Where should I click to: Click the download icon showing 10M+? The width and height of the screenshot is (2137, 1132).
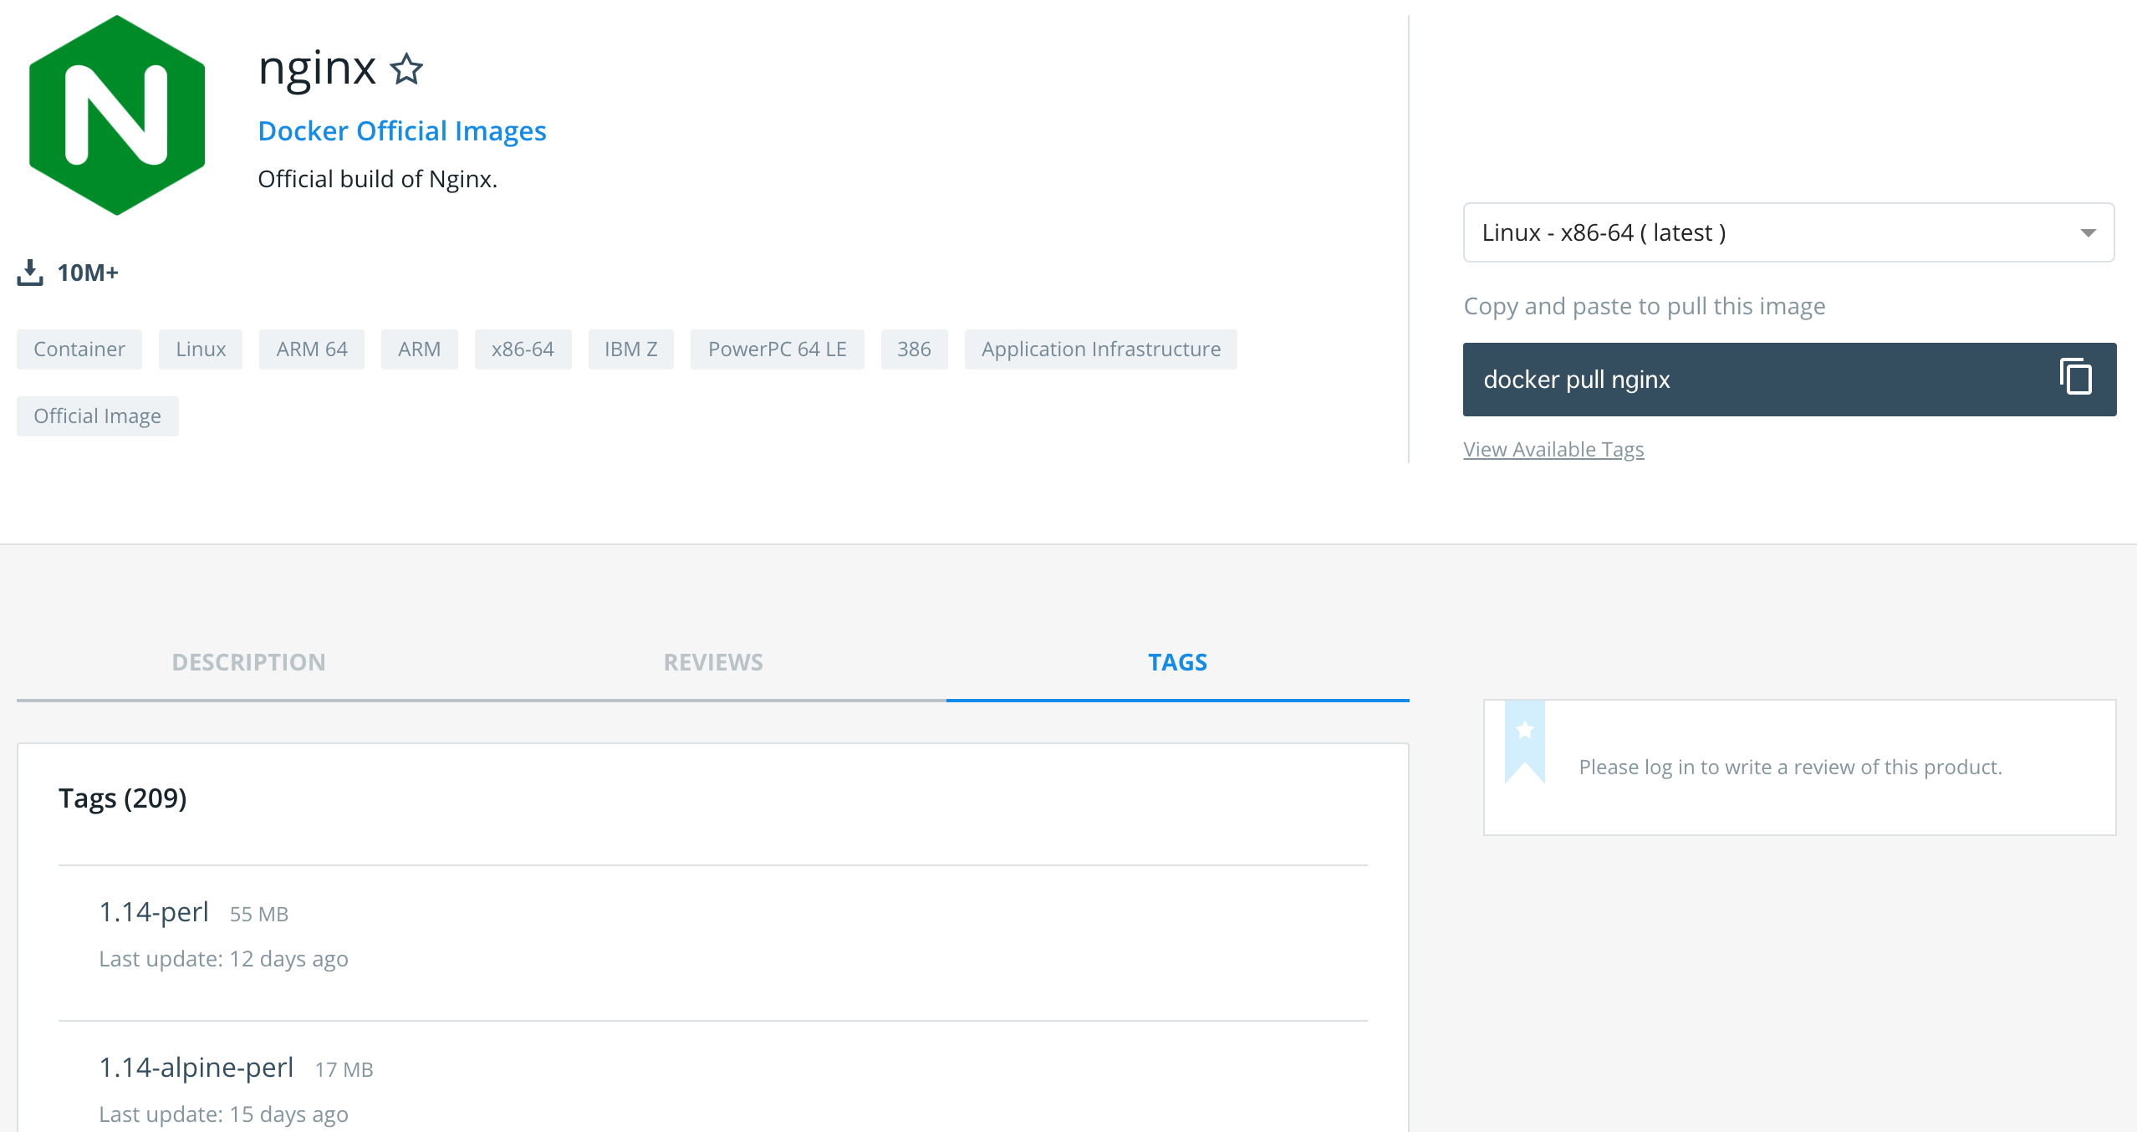[30, 273]
